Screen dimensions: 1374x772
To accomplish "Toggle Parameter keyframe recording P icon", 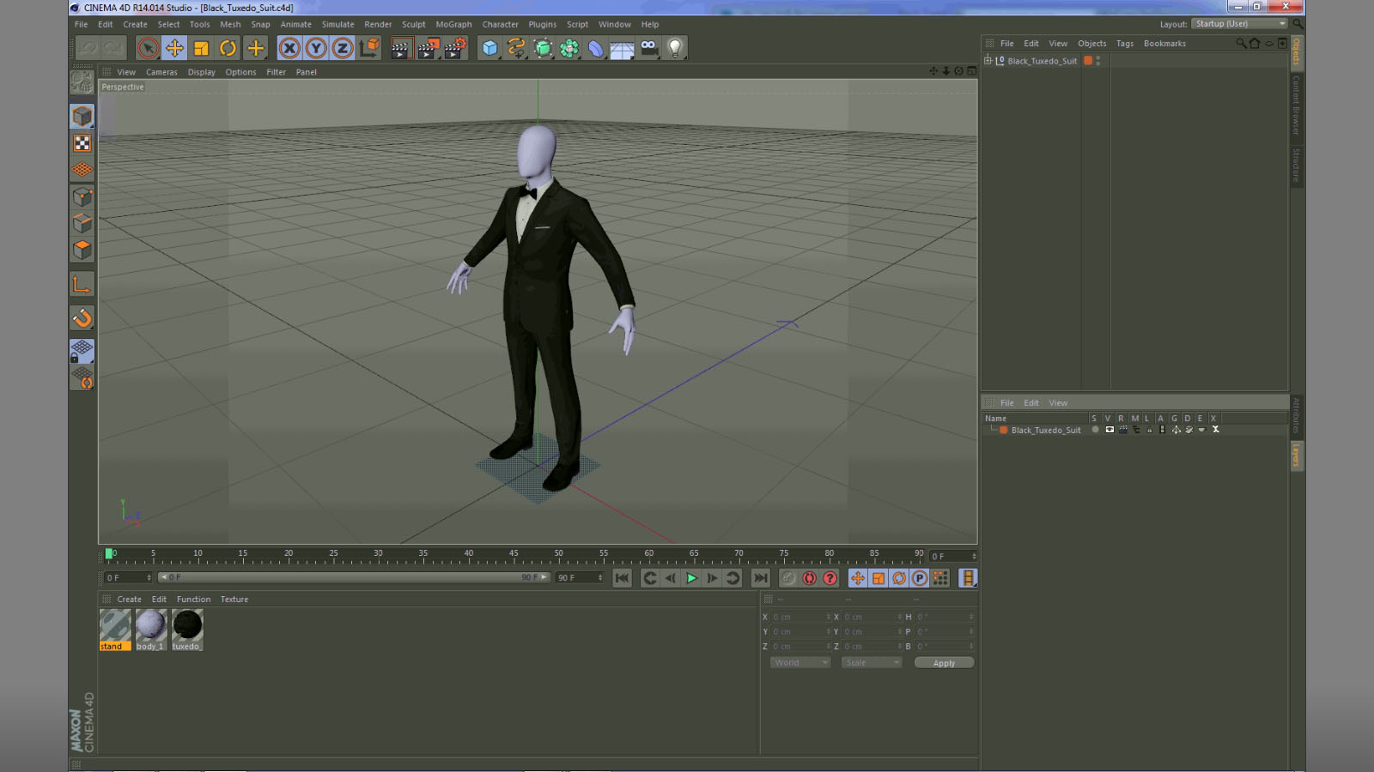I will click(x=920, y=578).
